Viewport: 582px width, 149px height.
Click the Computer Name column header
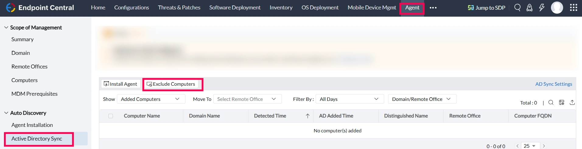point(142,116)
